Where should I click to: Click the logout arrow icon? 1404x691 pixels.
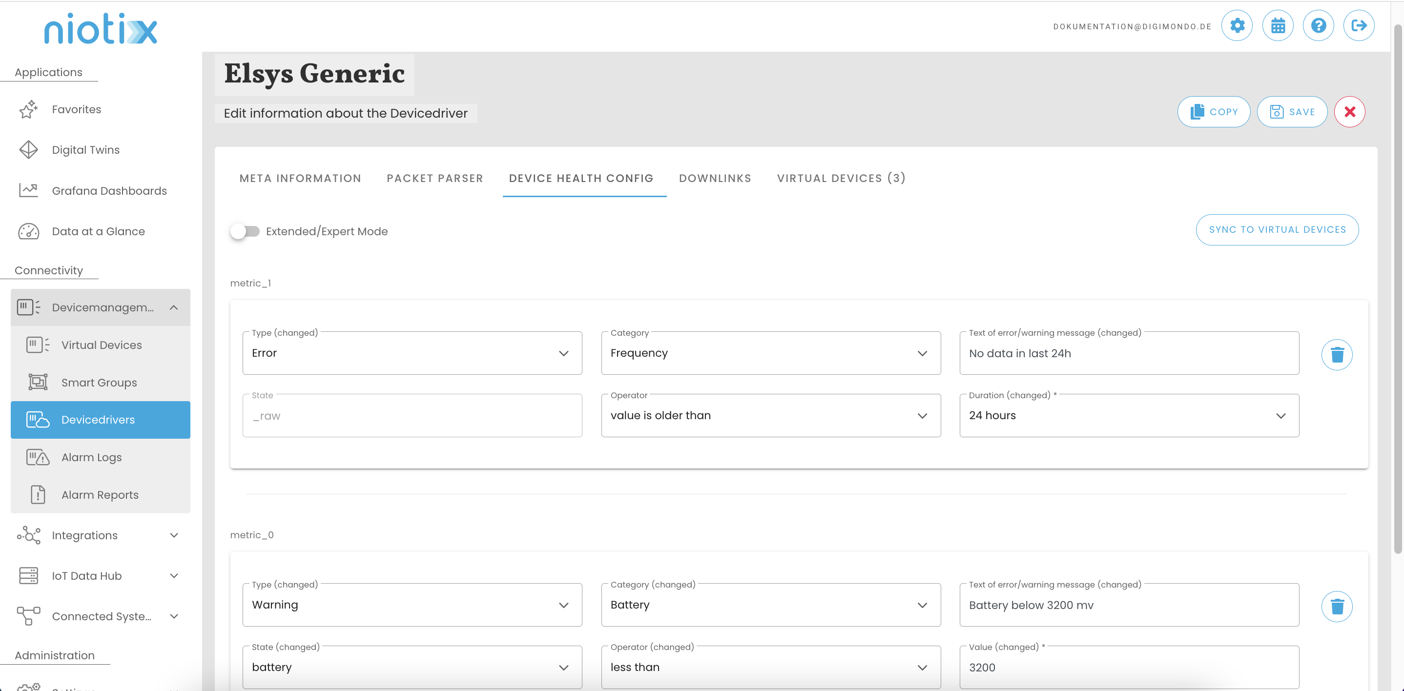tap(1358, 25)
